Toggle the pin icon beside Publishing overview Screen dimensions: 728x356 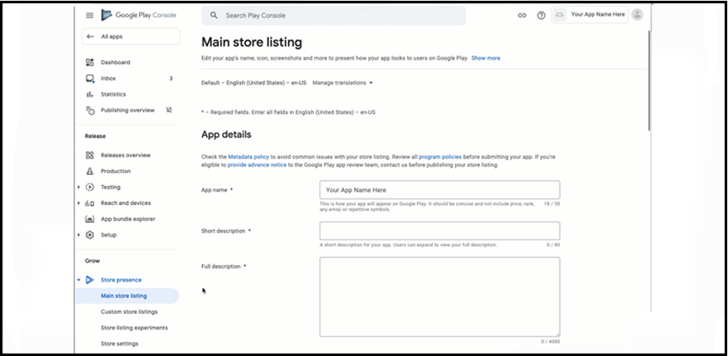(169, 110)
